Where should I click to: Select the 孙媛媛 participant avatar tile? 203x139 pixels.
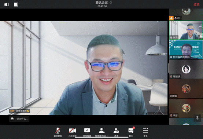tap(186, 89)
